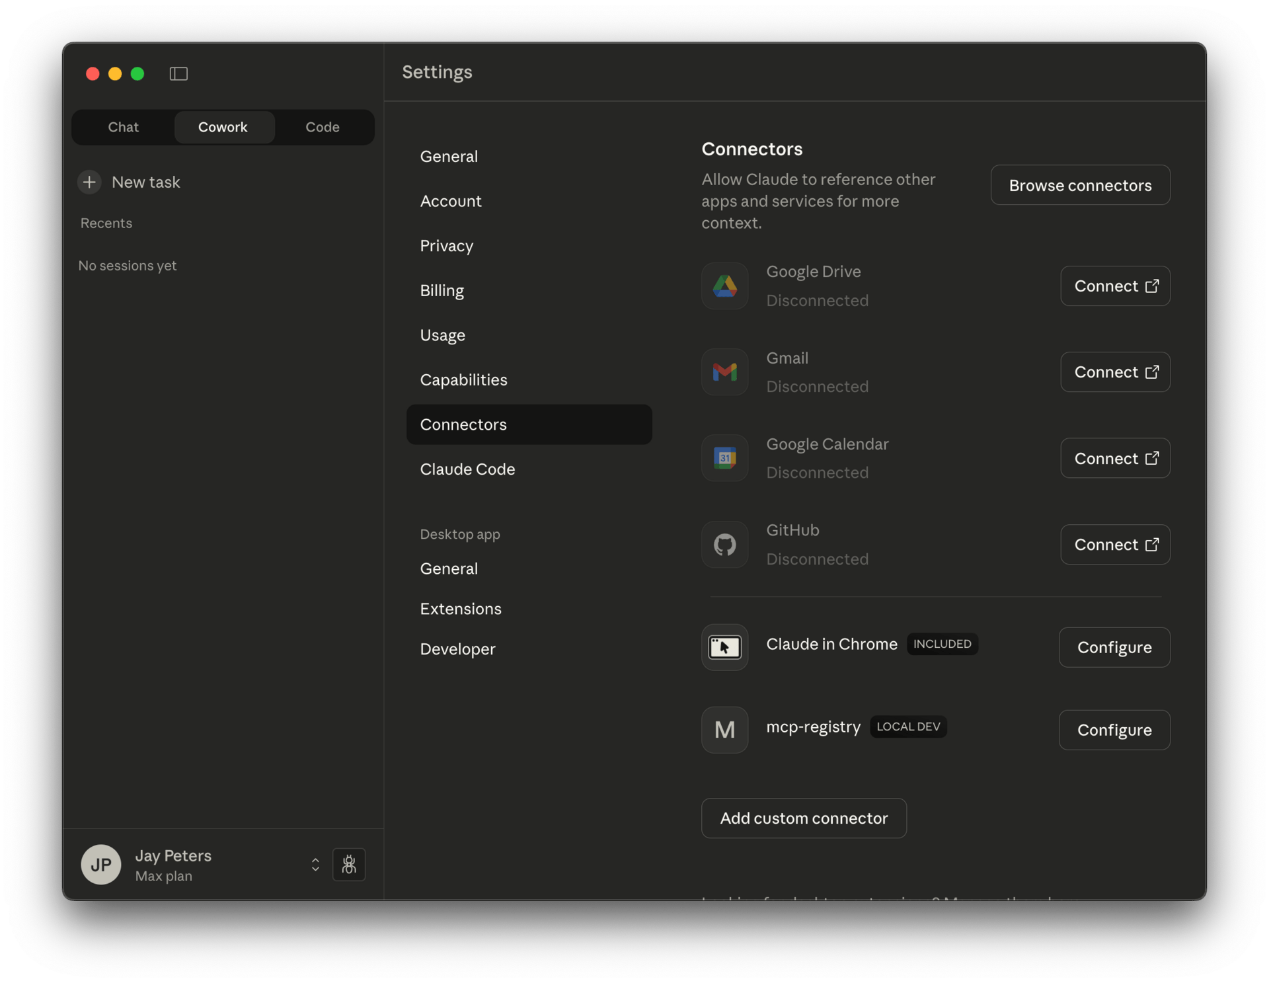This screenshot has height=983, width=1269.
Task: Click the bug report icon
Action: click(x=349, y=864)
